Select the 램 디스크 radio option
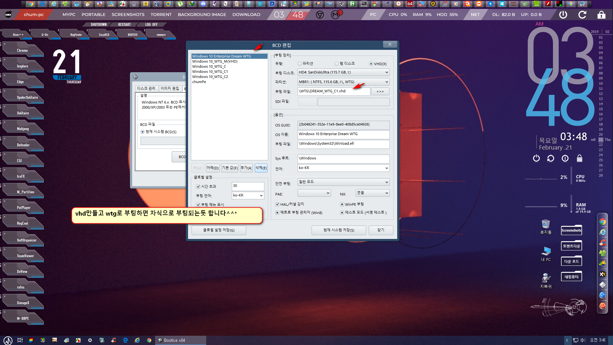Screen dimensions: 613x345 pyautogui.click(x=344, y=64)
